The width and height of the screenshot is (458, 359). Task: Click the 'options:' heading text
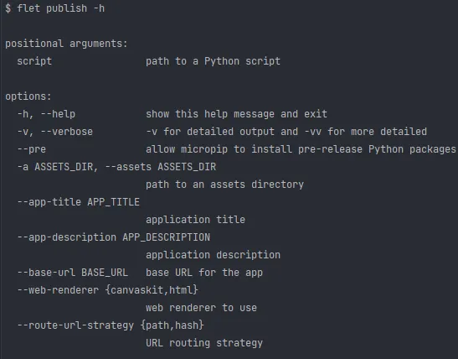point(28,96)
